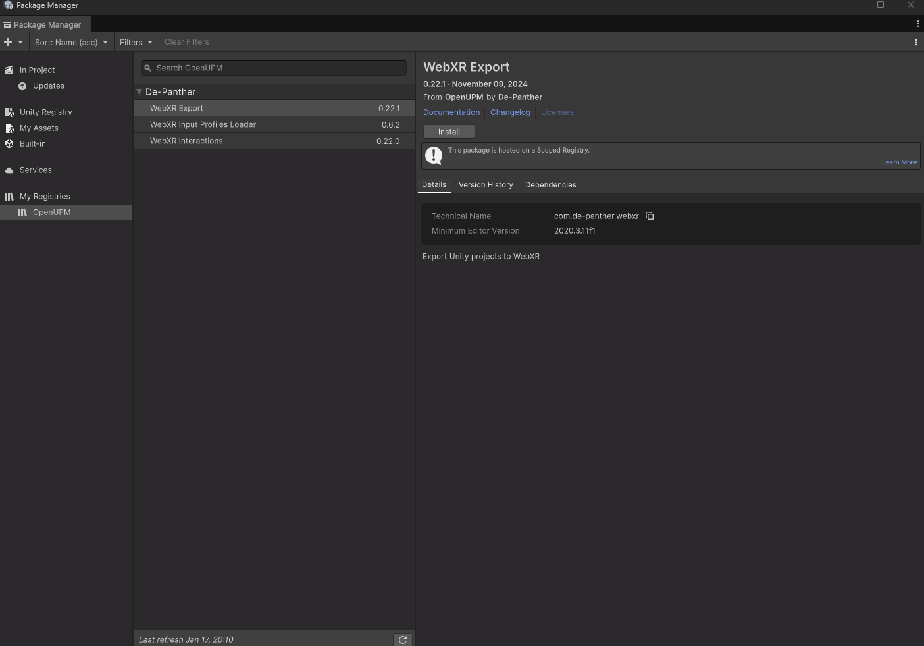Switch to the Version History tab
This screenshot has height=646, width=924.
486,185
